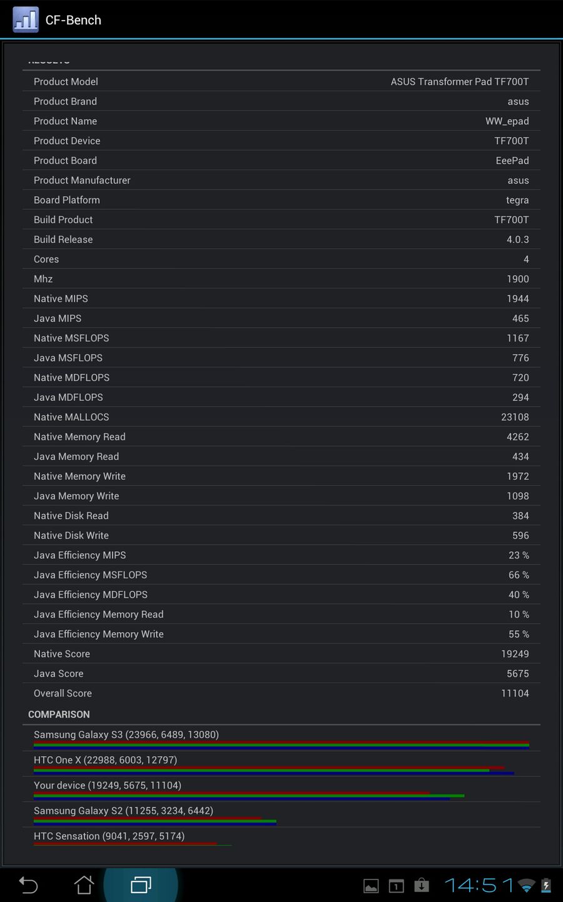Go to the home screen
Viewport: 563px width, 902px height.
click(84, 885)
